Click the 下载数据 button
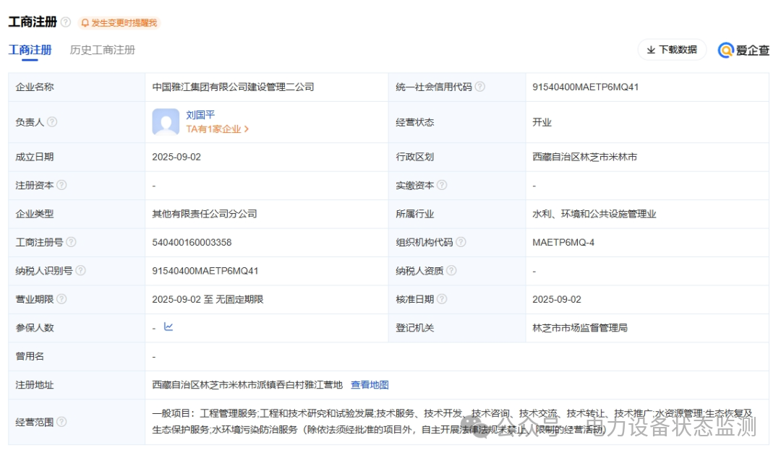Image resolution: width=781 pixels, height=458 pixels. [x=672, y=50]
